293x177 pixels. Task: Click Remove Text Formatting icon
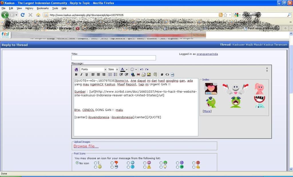pos(76,69)
